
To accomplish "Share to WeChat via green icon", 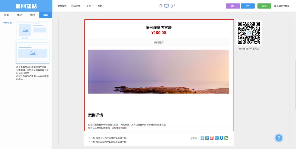I will pos(226,138).
